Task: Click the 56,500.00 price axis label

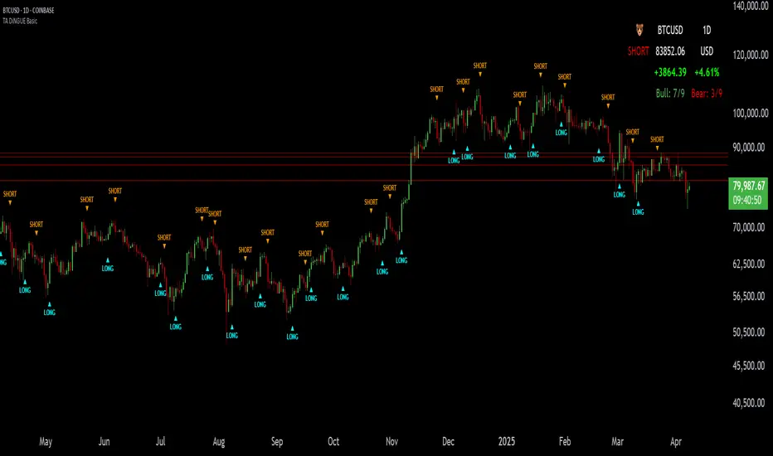Action: [x=749, y=296]
